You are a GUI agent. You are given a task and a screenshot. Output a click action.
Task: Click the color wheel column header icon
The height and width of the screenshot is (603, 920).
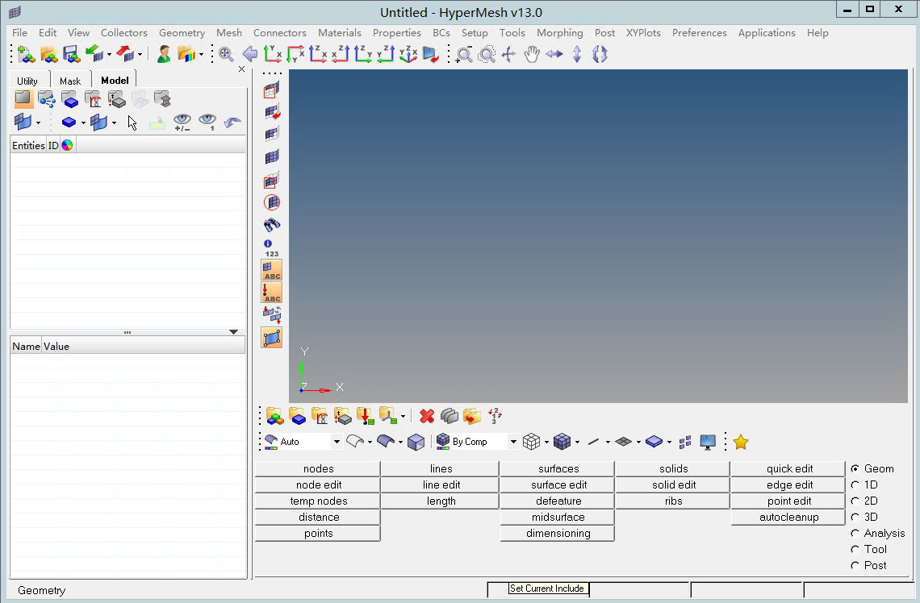pyautogui.click(x=68, y=145)
